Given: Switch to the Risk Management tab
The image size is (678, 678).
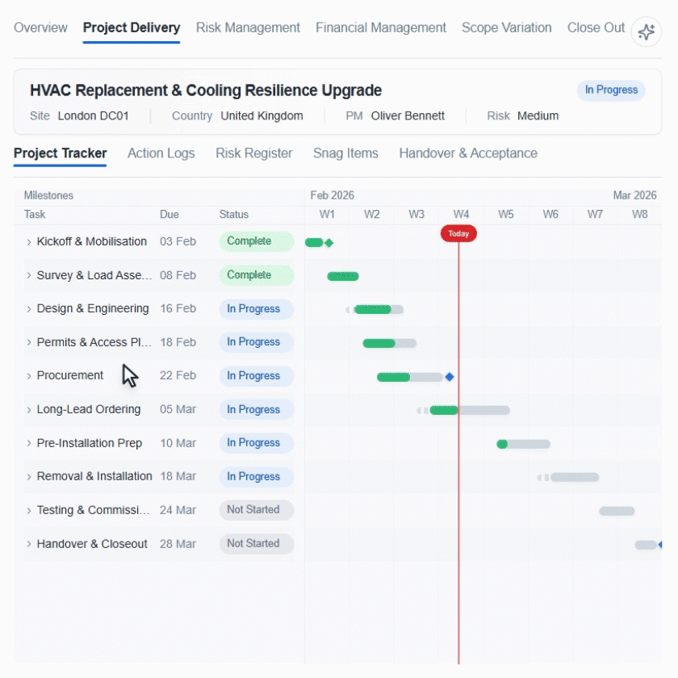Looking at the screenshot, I should [x=248, y=27].
